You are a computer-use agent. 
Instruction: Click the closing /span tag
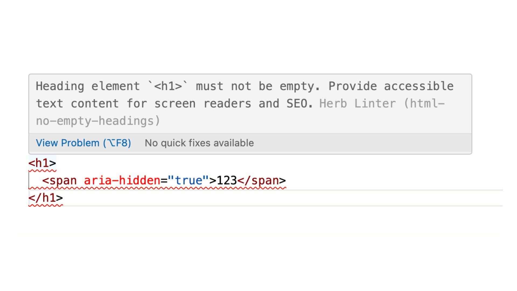tap(261, 181)
